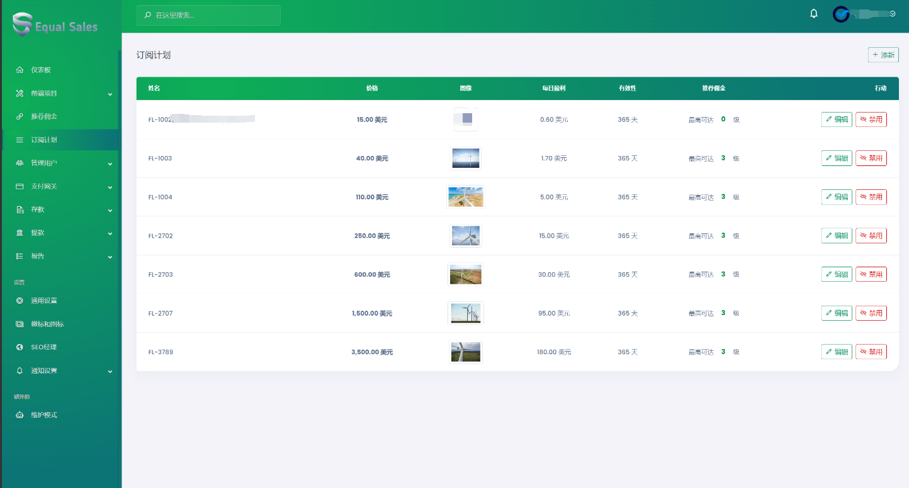Image resolution: width=909 pixels, height=488 pixels.
Task: Edit the FL-2703 plan
Action: [837, 274]
